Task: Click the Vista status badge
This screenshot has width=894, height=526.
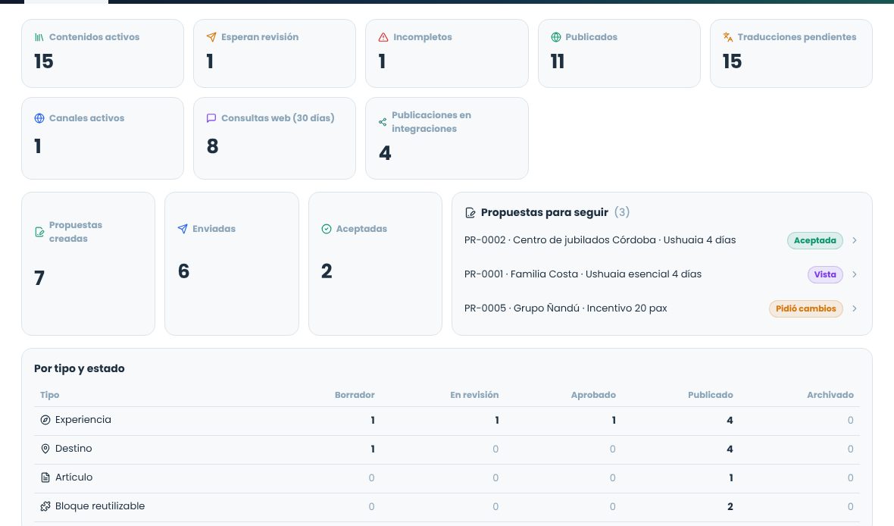Action: [825, 274]
